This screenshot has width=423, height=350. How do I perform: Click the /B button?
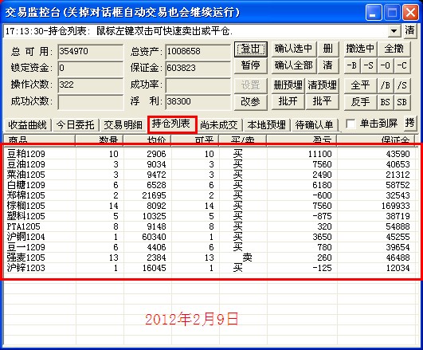pyautogui.click(x=386, y=85)
